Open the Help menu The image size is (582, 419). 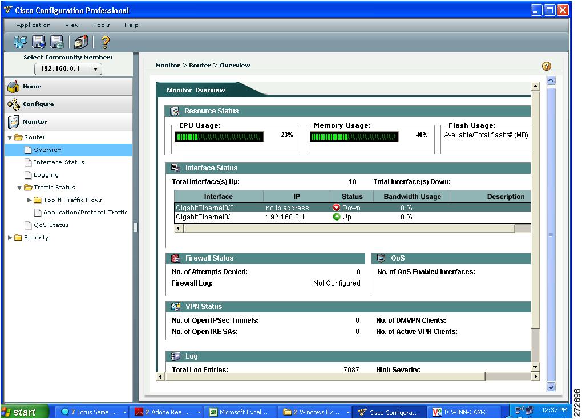(x=131, y=25)
